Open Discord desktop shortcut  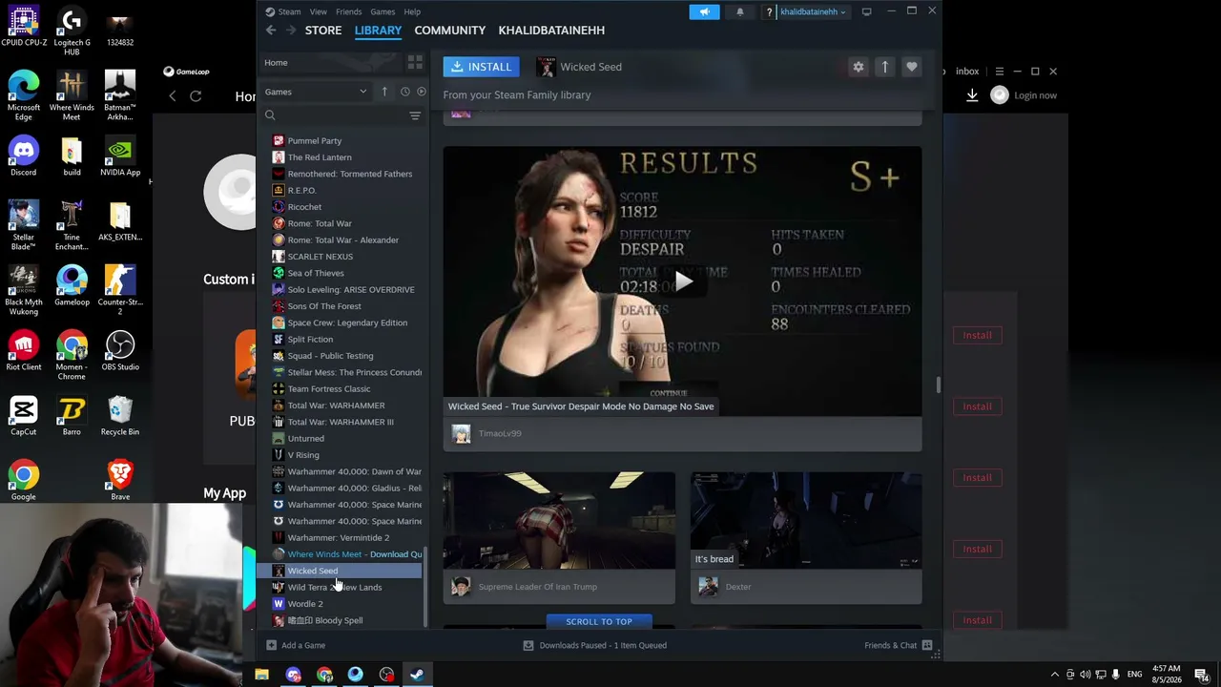pos(24,156)
